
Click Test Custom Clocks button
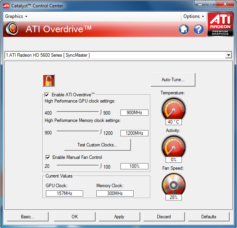pyautogui.click(x=98, y=145)
